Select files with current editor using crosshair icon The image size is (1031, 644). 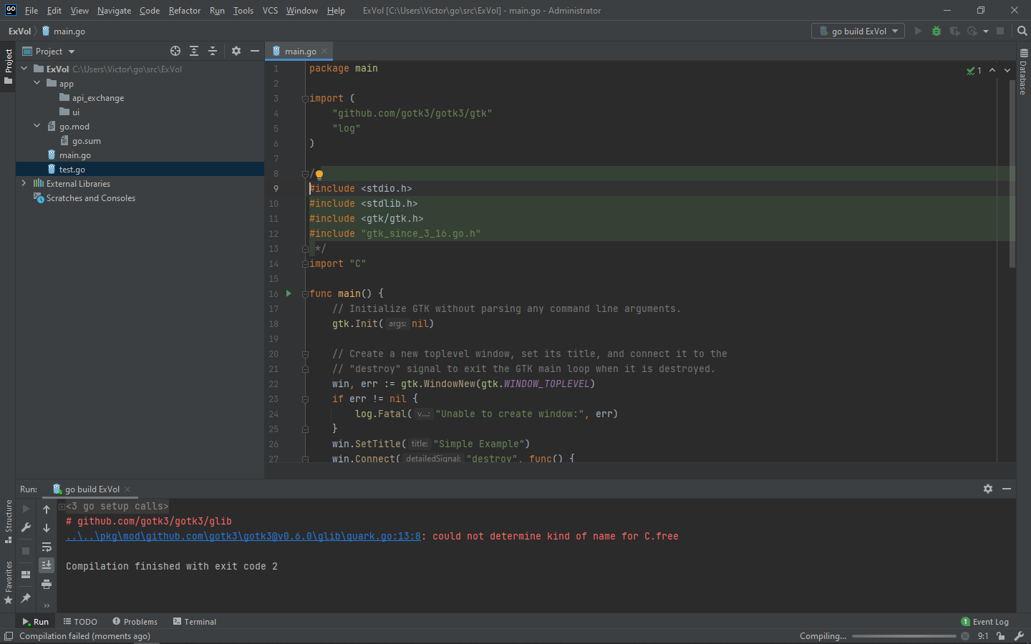tap(175, 51)
